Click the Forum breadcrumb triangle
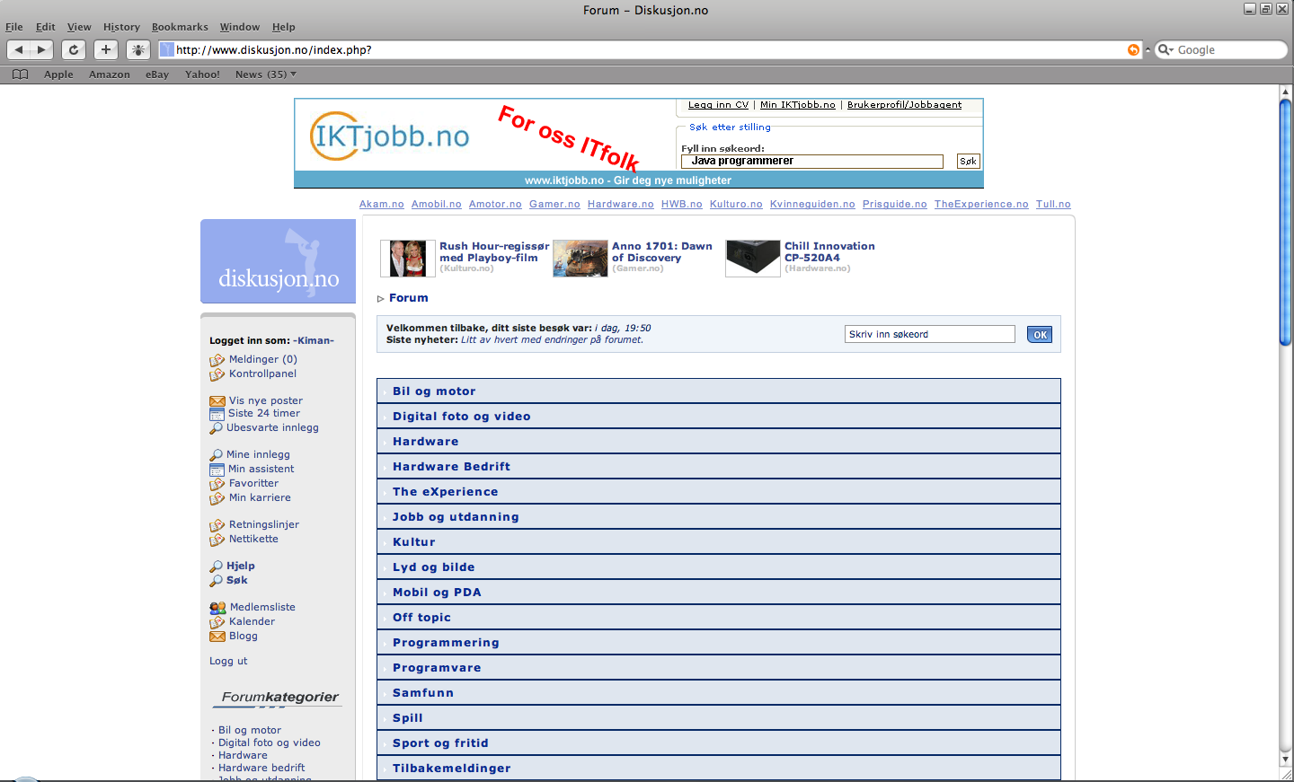The image size is (1294, 782). coord(381,299)
